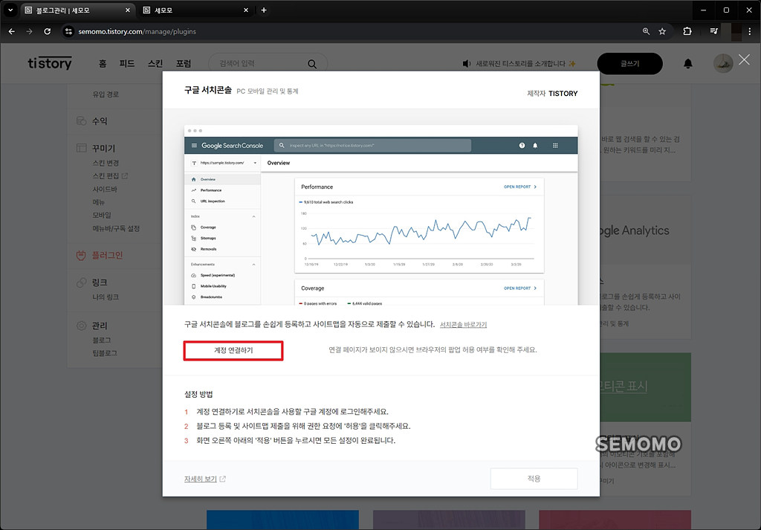
Task: Click the Google Analytics plugin card behind dialog
Action: [x=646, y=267]
